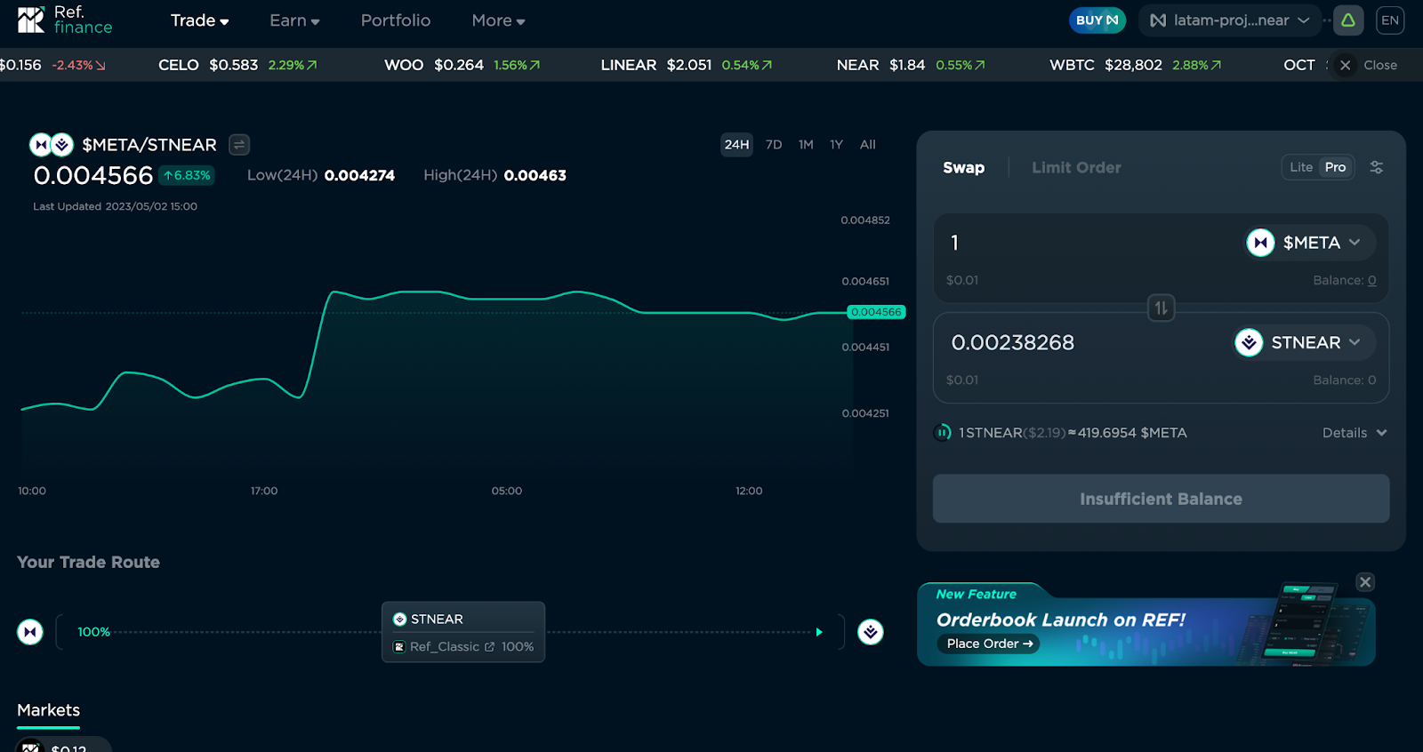Select the 1Y chart range
Image resolution: width=1423 pixels, height=752 pixels.
[836, 144]
